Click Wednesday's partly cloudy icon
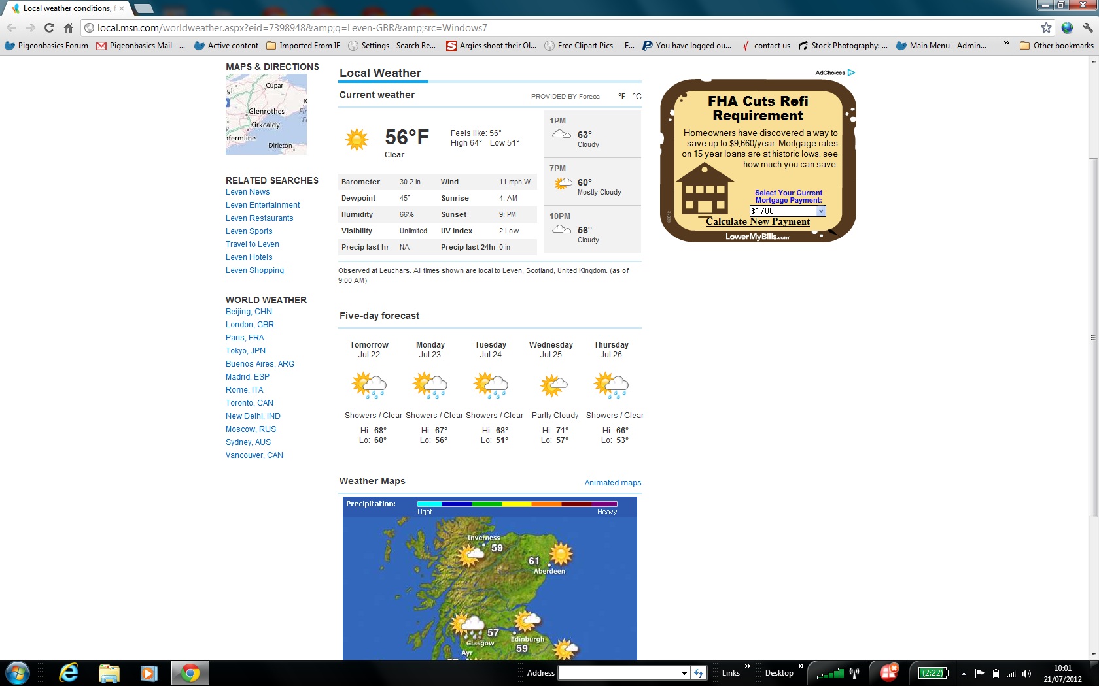 click(x=553, y=385)
